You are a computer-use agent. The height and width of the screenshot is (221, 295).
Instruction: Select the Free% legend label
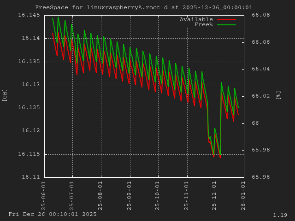tap(203, 24)
